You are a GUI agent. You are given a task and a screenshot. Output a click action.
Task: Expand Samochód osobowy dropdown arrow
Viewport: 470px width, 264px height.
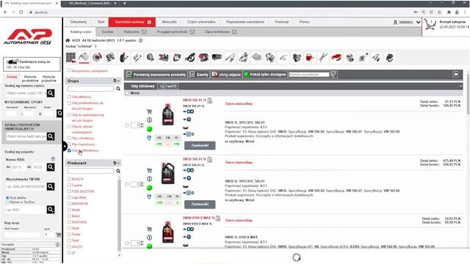[149, 22]
